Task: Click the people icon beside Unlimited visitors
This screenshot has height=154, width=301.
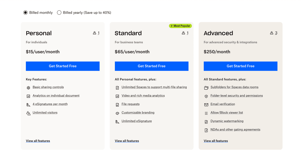Action: pos(28,113)
